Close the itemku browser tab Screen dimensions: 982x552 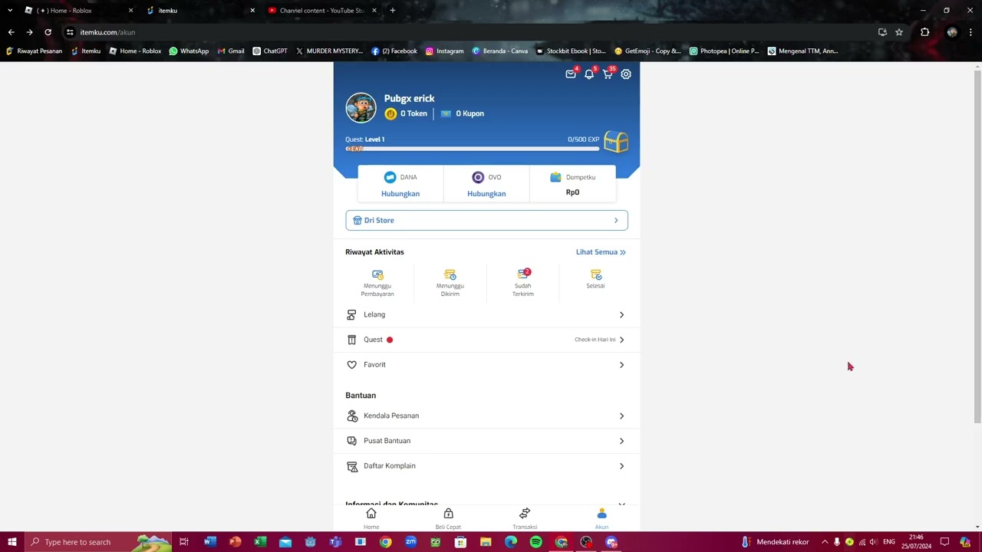[252, 11]
